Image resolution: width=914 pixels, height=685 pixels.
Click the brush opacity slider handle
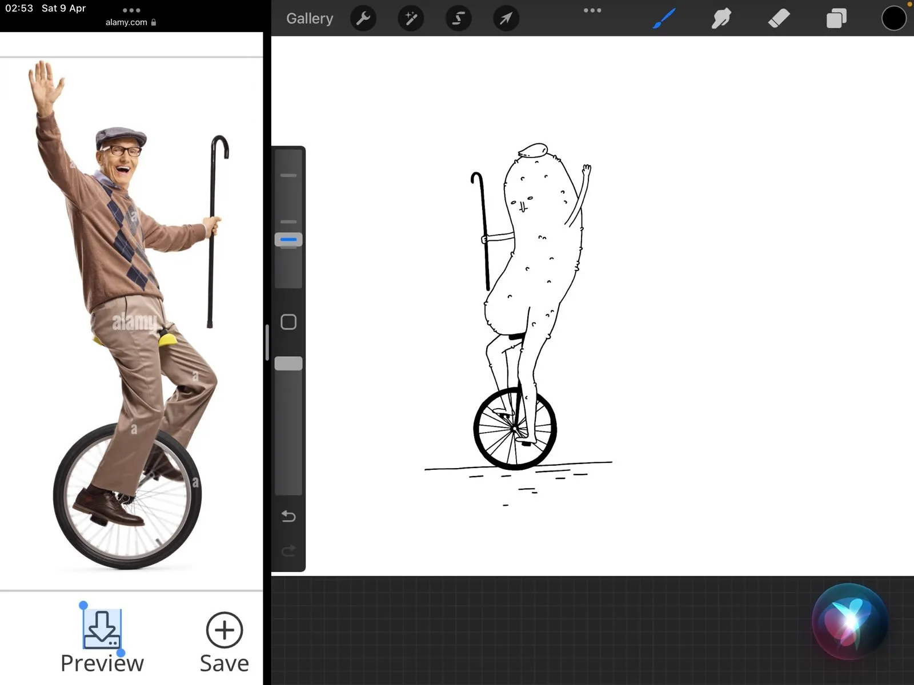288,364
